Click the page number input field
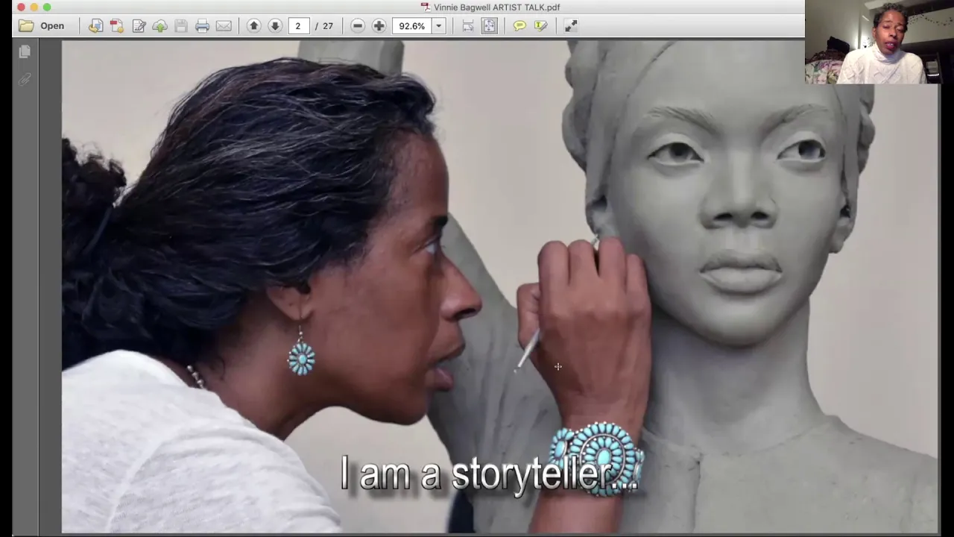 point(299,26)
